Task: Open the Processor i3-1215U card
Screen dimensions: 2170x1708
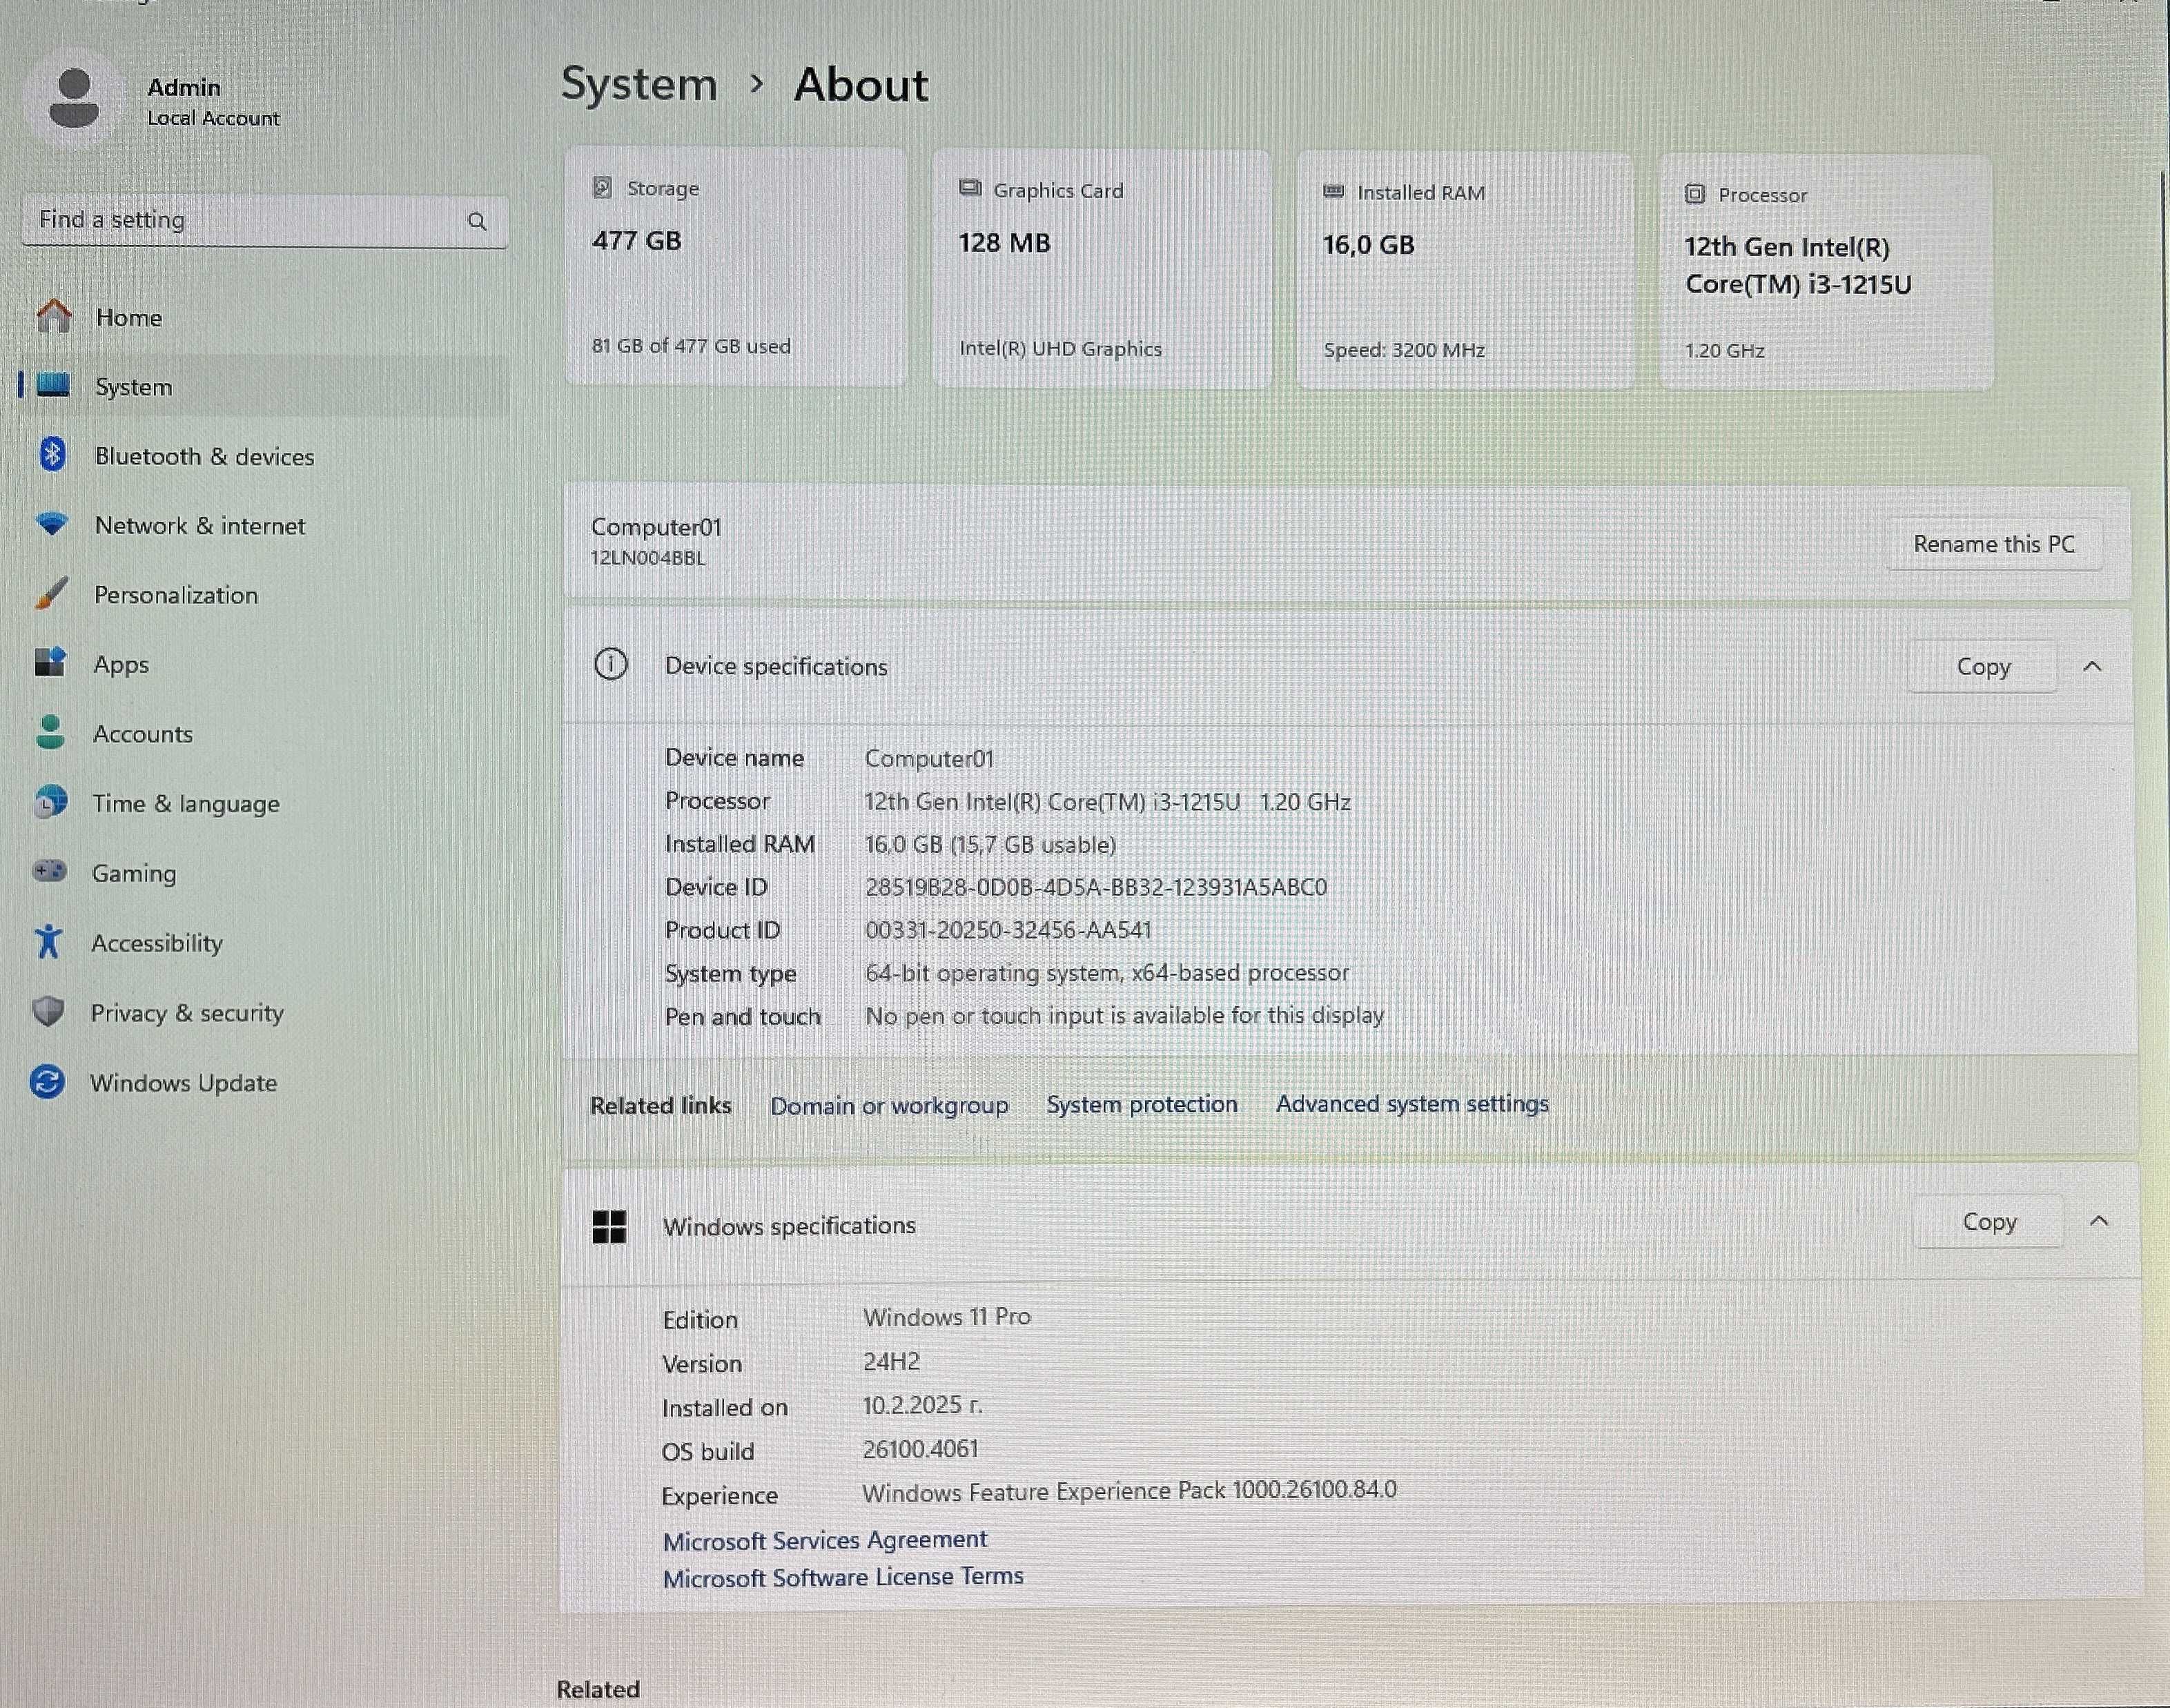Action: [x=1826, y=272]
